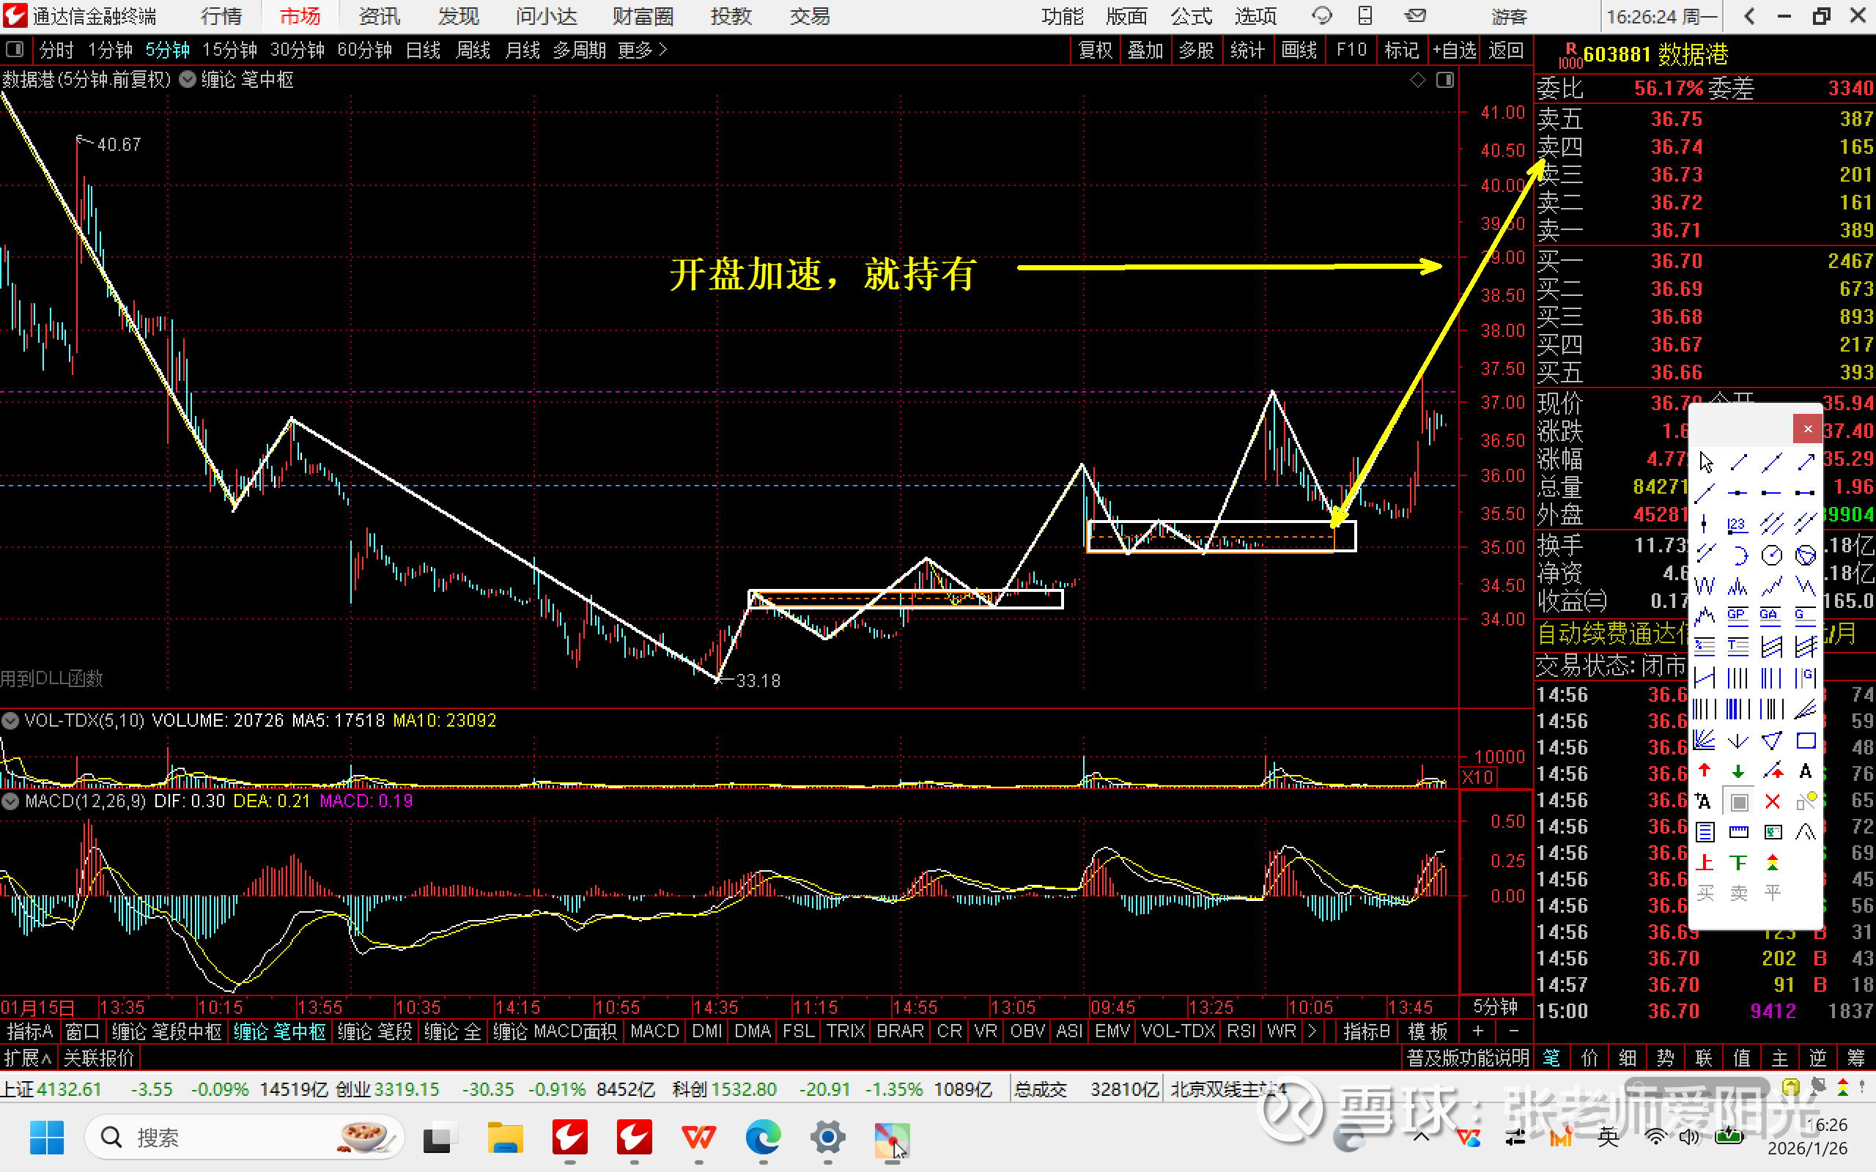The width and height of the screenshot is (1876, 1172).
Task: Open the 交易 menu
Action: point(809,16)
